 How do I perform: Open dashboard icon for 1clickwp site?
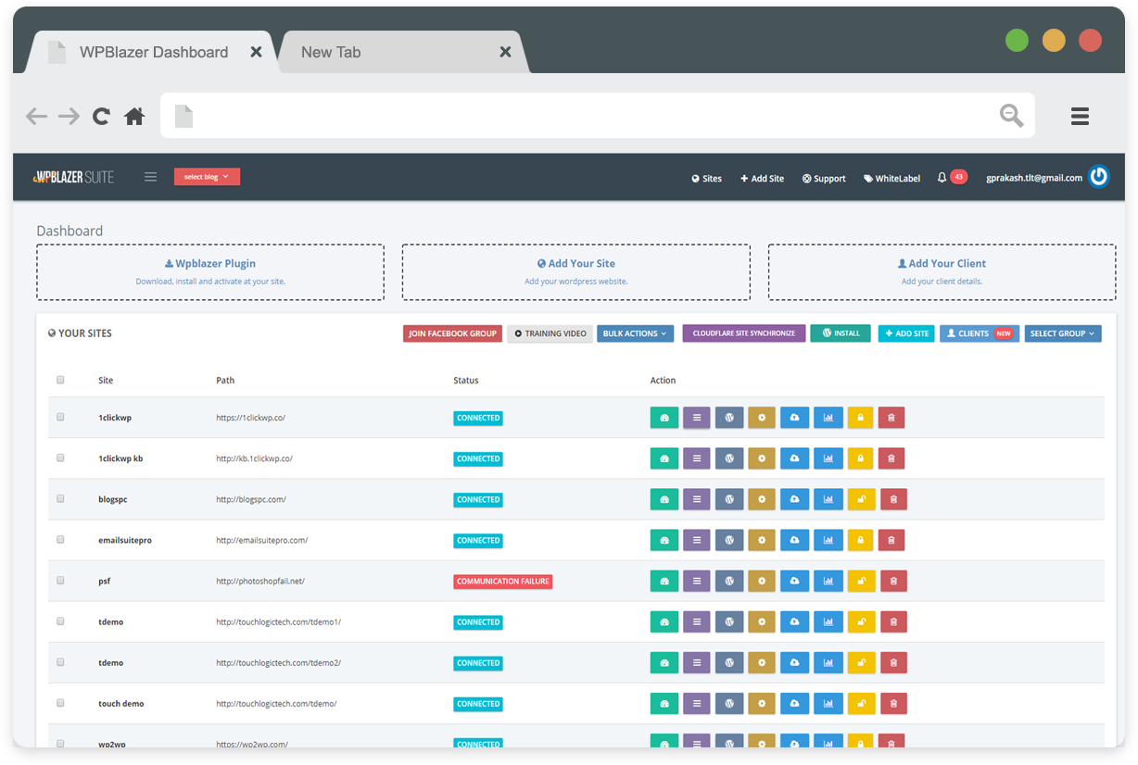coord(664,418)
